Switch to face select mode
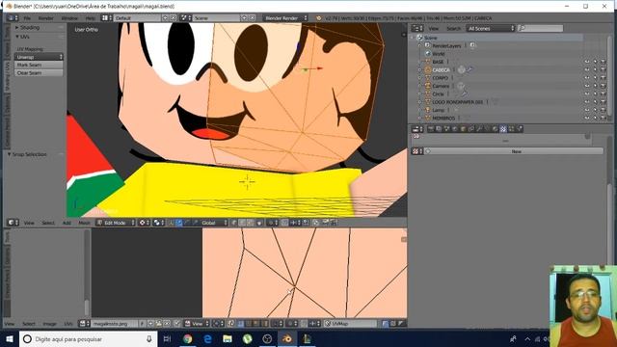 pos(251,223)
